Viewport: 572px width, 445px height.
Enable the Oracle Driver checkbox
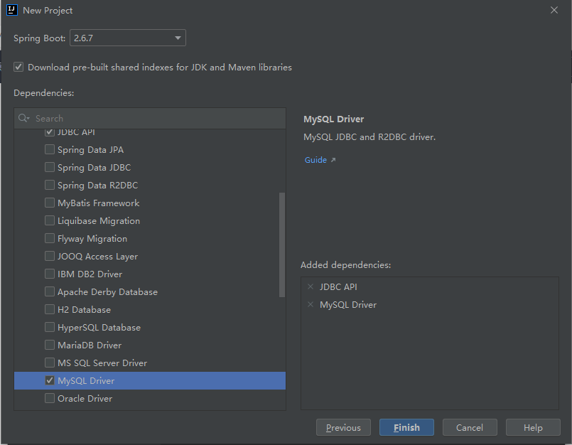tap(50, 398)
